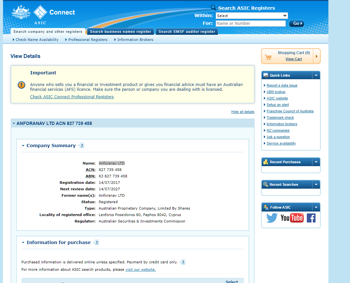Open ASIC YouTube channel icon
Image resolution: width=350 pixels, height=283 pixels.
(292, 218)
